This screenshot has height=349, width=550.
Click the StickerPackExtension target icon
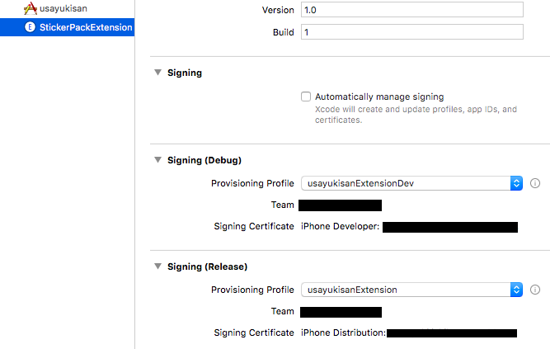(30, 27)
